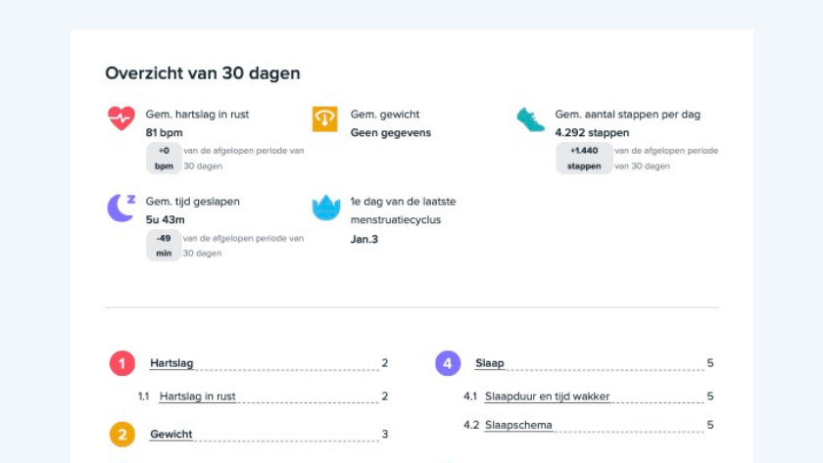Image resolution: width=823 pixels, height=463 pixels.
Task: Click the purple moon sleep icon
Action: (x=121, y=207)
